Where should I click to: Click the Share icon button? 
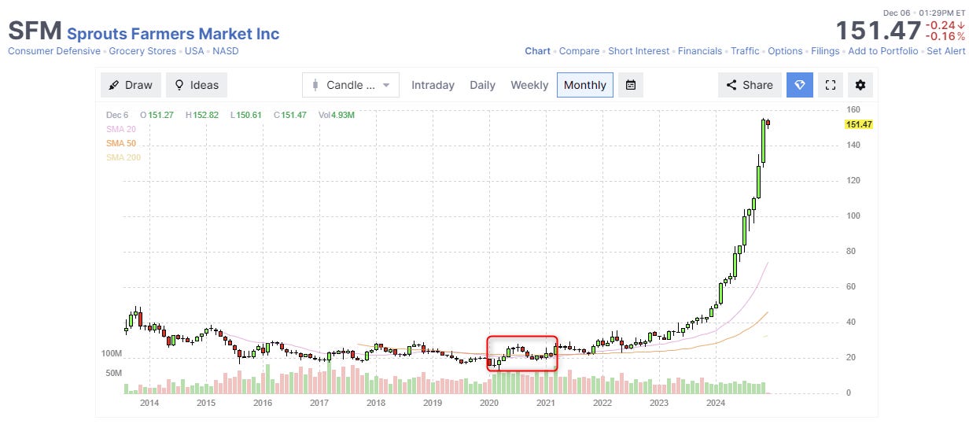750,85
